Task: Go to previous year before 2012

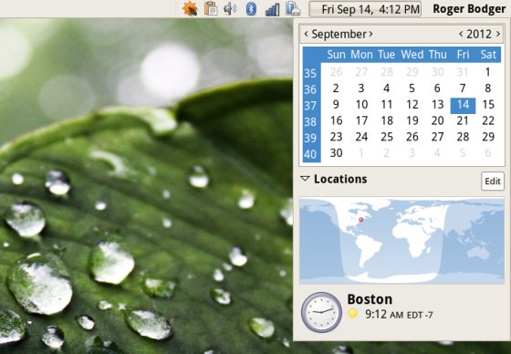Action: [461, 34]
